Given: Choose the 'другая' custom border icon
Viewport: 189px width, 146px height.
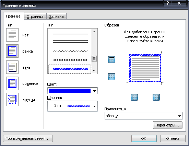Looking at the screenshot, I should (12, 100).
